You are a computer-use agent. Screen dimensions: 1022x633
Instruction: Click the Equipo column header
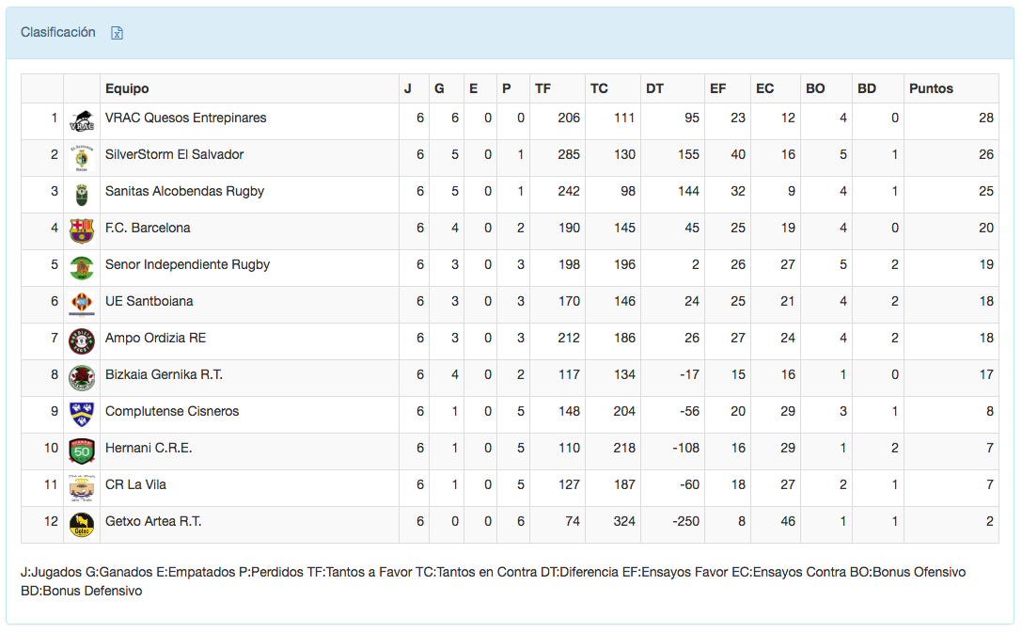pos(127,88)
